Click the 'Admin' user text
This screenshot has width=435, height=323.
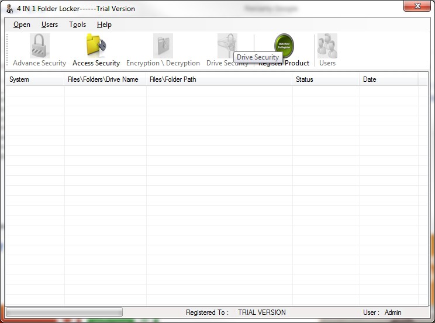(393, 312)
